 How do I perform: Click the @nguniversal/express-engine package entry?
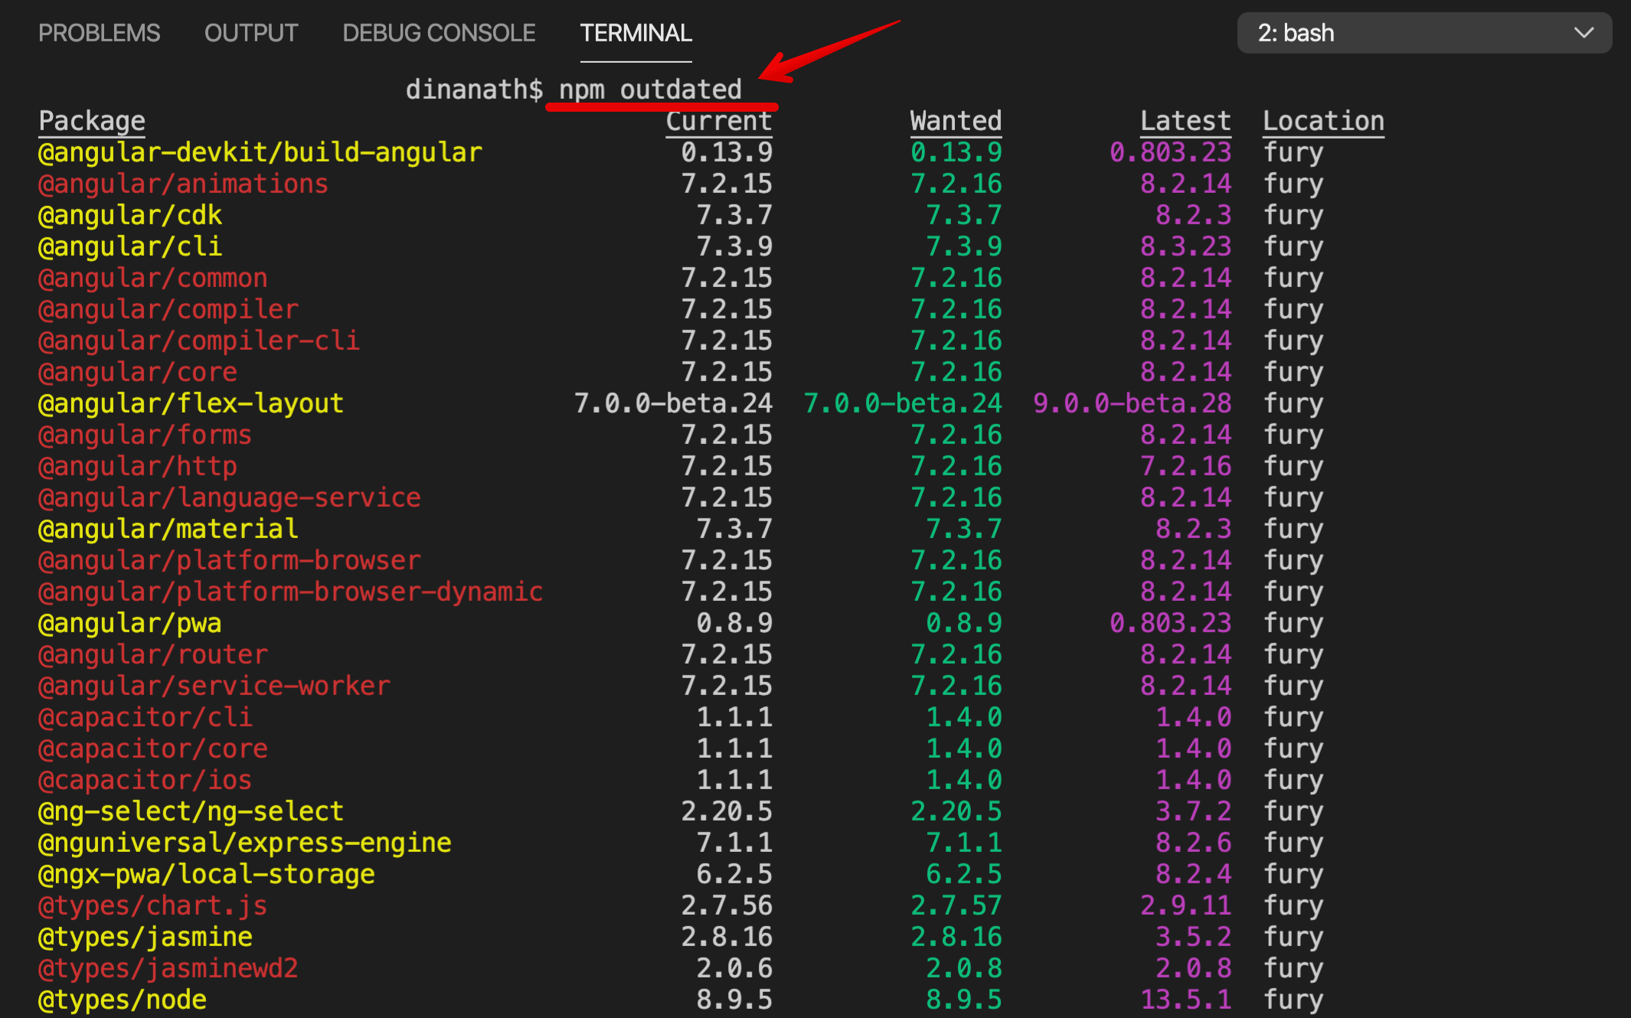click(244, 843)
